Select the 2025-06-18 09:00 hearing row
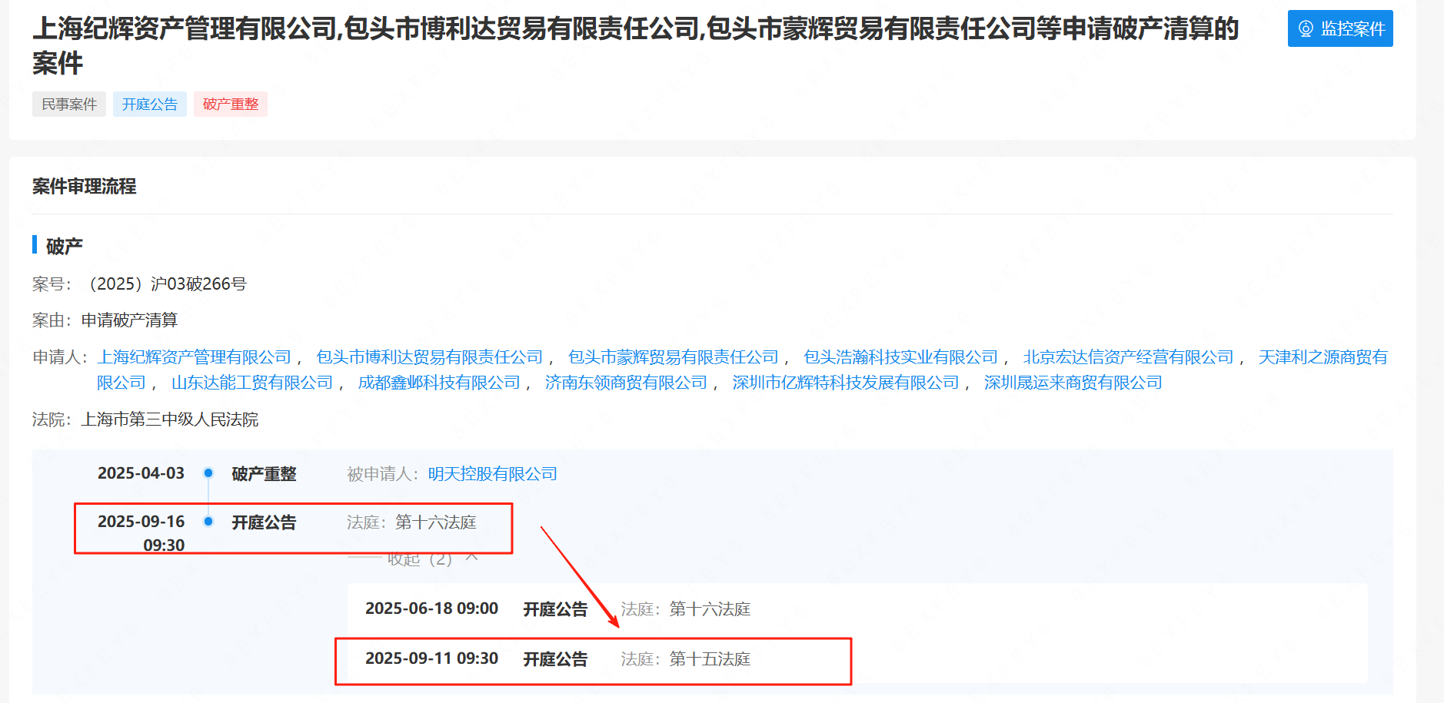This screenshot has height=703, width=1444. pos(857,609)
